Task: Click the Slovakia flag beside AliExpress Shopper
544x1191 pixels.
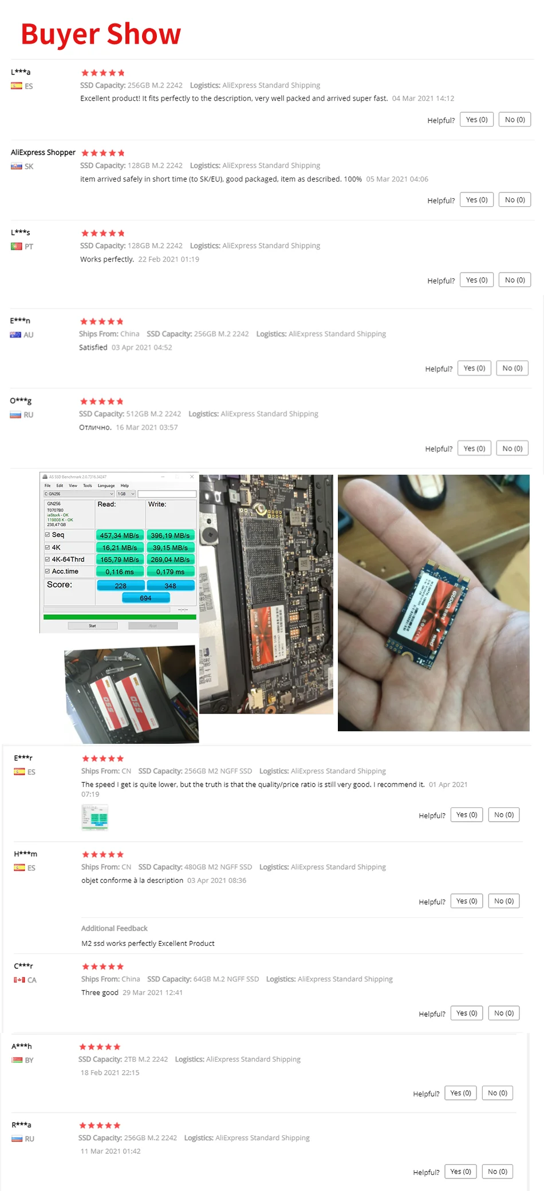Action: click(x=17, y=166)
